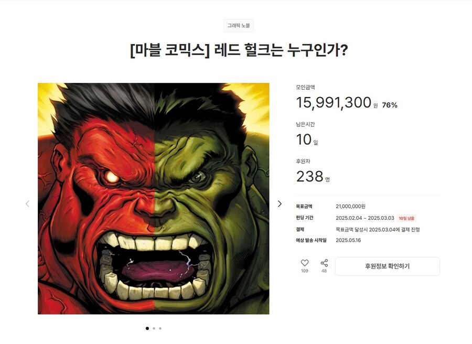Click the share count 48

click(x=324, y=271)
